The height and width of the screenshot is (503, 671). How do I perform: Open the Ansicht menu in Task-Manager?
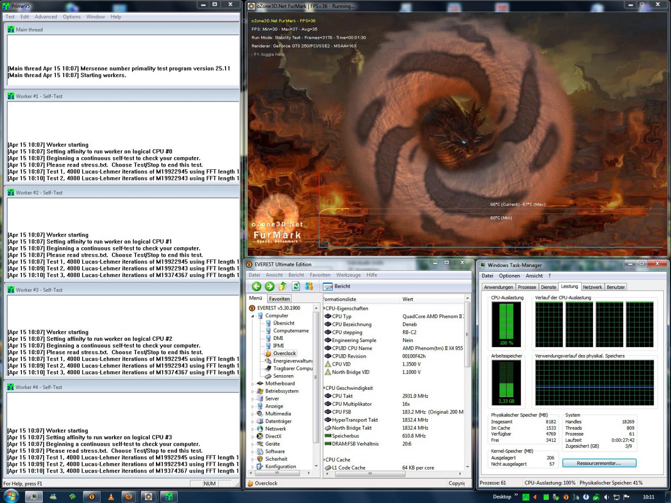534,276
